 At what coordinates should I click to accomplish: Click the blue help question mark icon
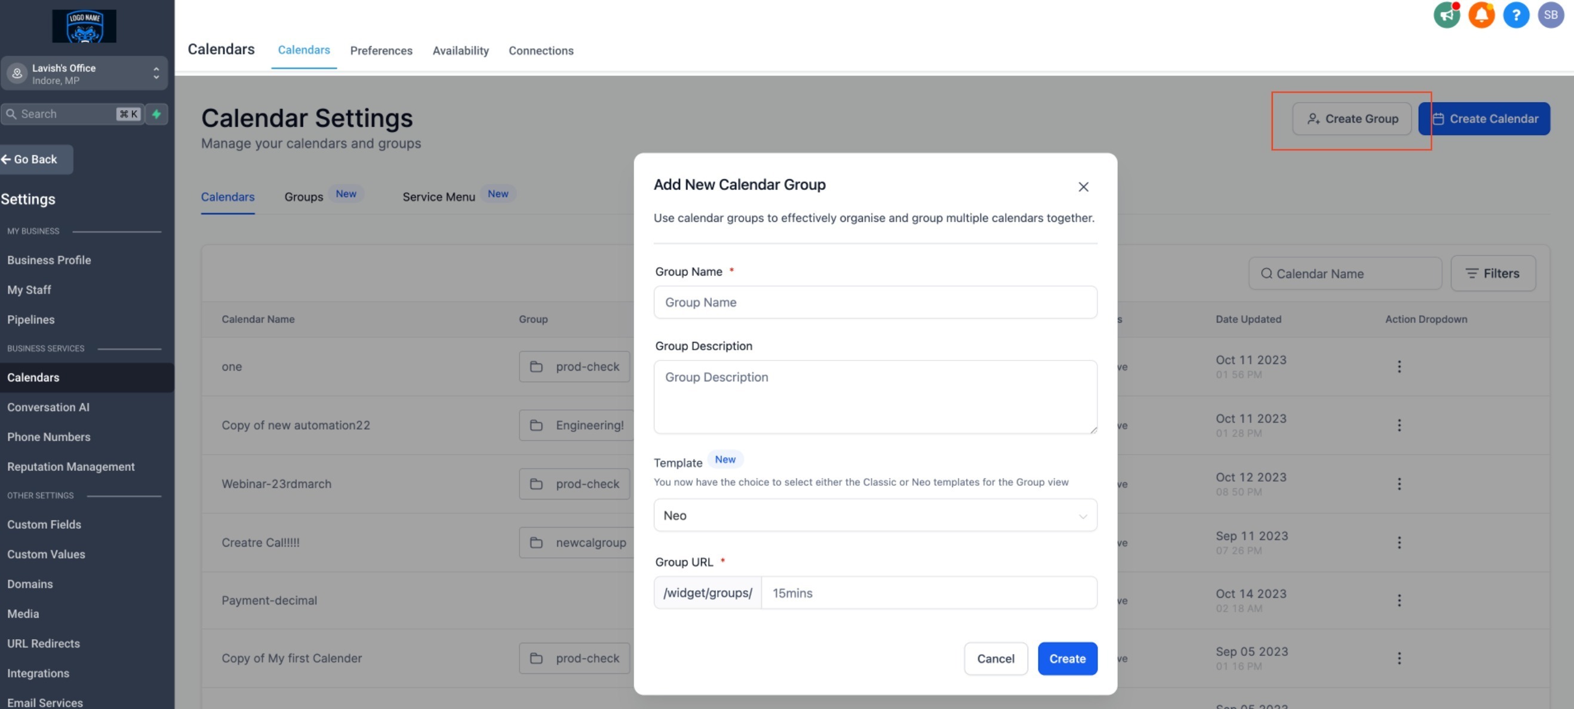pyautogui.click(x=1515, y=15)
